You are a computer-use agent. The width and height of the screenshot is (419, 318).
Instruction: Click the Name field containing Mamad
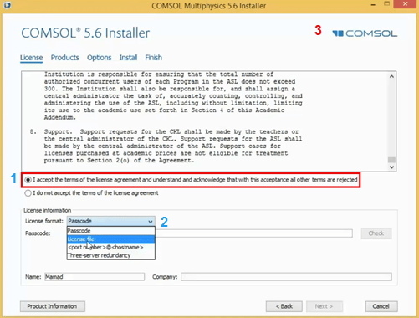coord(95,277)
